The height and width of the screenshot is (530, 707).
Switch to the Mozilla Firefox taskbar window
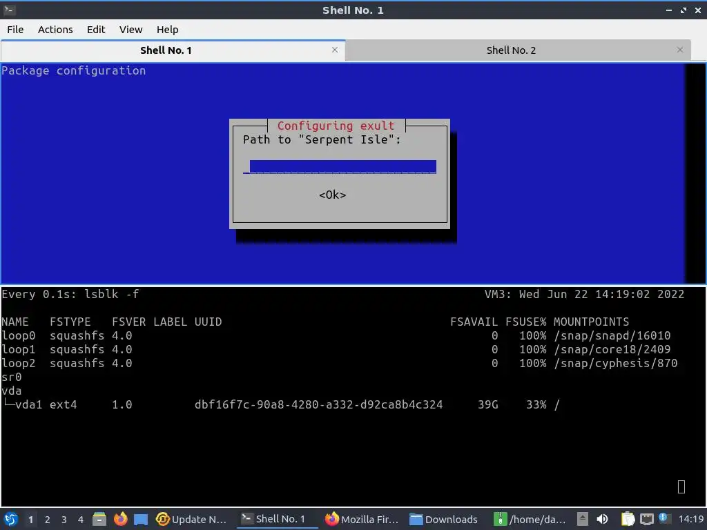tap(362, 519)
